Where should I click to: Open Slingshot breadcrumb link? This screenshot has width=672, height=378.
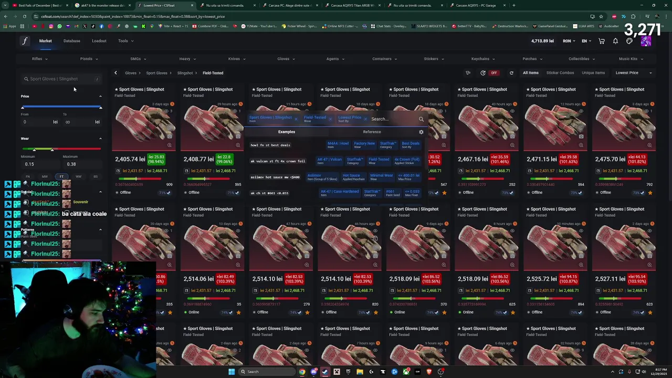(185, 73)
